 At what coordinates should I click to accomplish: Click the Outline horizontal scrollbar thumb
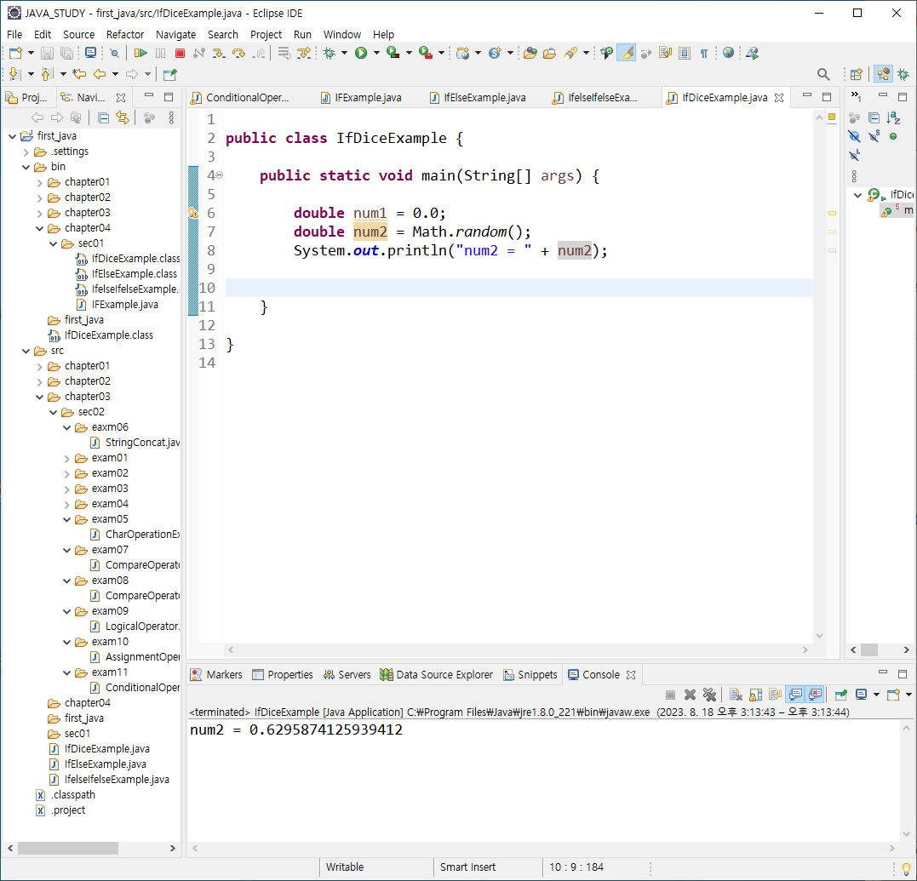click(869, 649)
